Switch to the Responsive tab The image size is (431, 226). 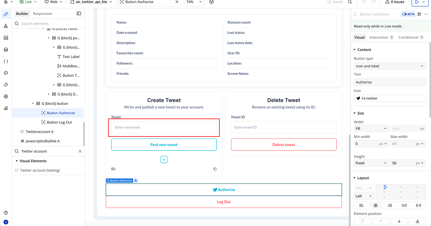click(43, 14)
